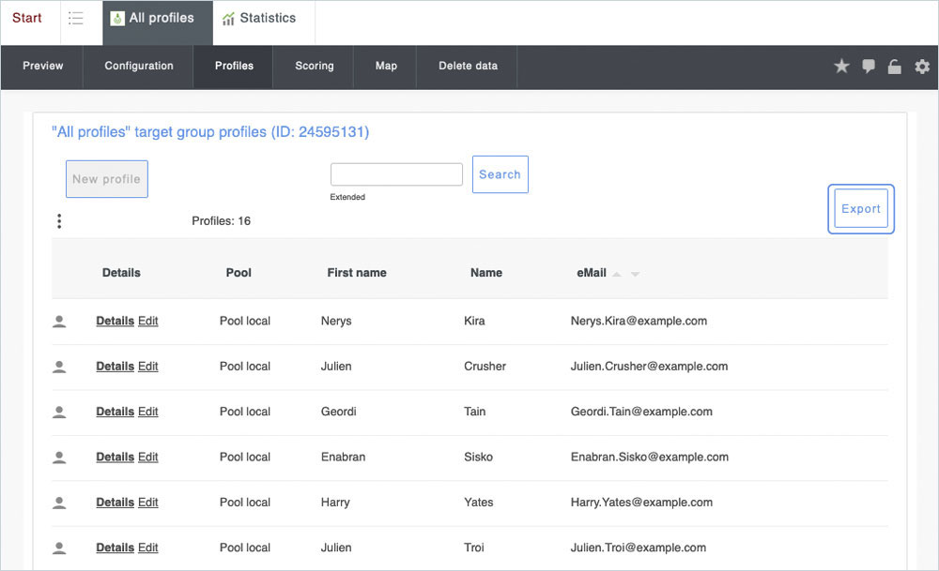
Task: Sort eMail column descending with down arrow
Action: pos(635,274)
